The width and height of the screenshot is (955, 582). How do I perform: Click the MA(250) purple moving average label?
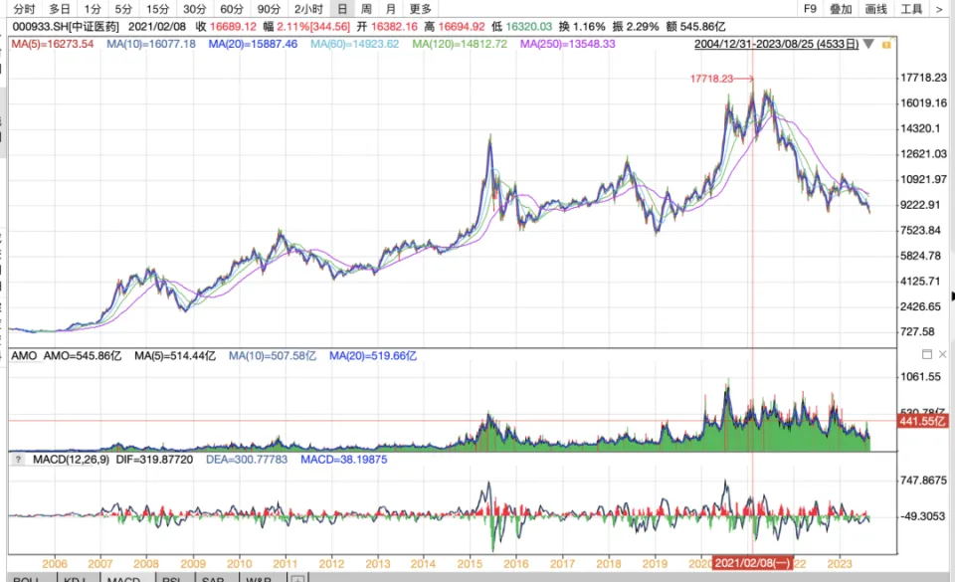tap(567, 45)
